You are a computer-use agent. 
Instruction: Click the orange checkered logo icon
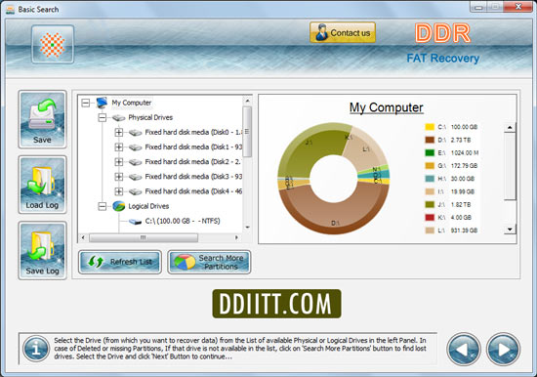(53, 45)
